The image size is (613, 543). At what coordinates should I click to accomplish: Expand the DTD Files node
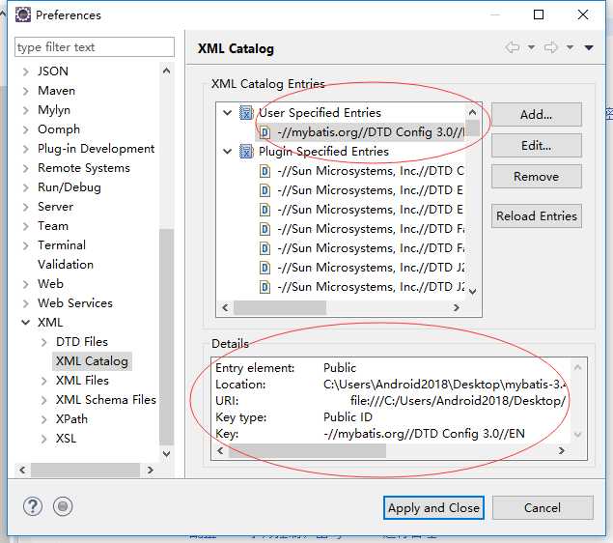(x=43, y=342)
